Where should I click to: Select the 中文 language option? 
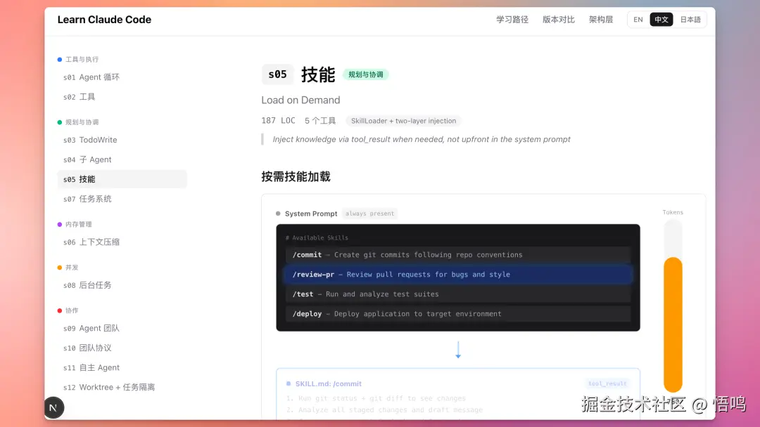coord(661,19)
